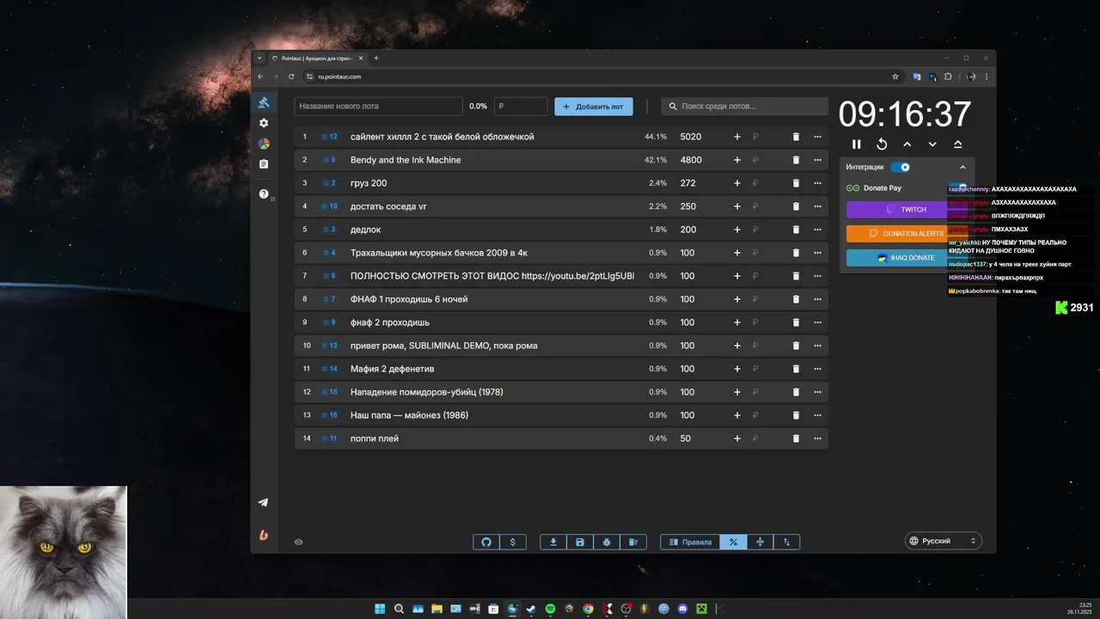This screenshot has width=1100, height=619.
Task: Open the Правила rules button
Action: pyautogui.click(x=690, y=542)
